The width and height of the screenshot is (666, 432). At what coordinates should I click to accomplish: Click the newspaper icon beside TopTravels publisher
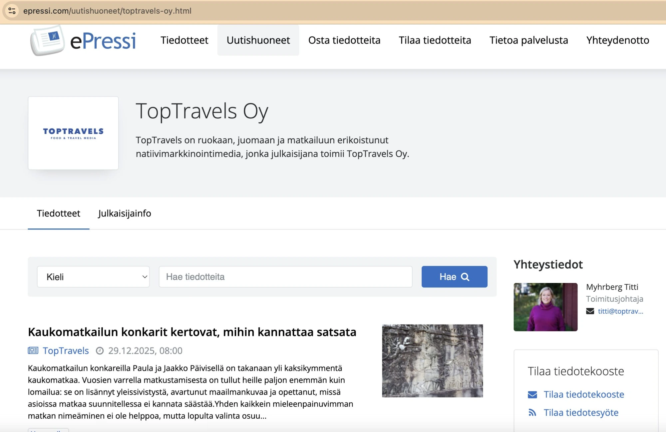pyautogui.click(x=33, y=351)
